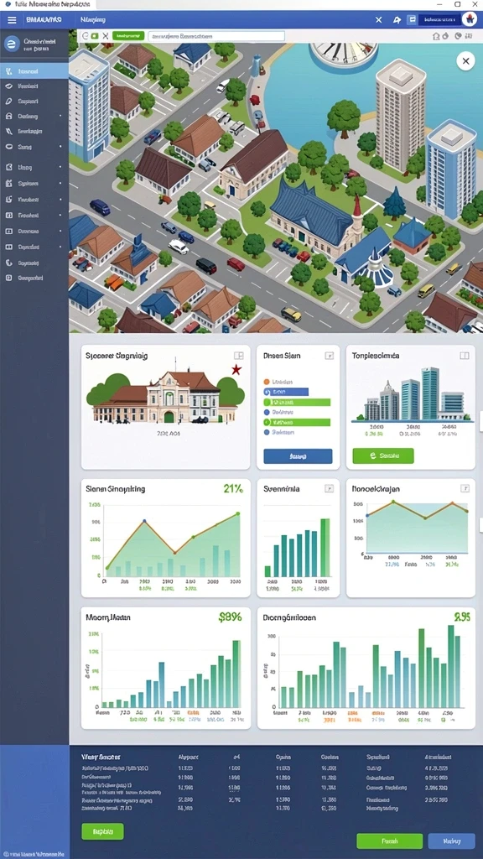Expand the fourth sidebar item's arrow
Screen dimensions: 483x859
click(x=60, y=116)
